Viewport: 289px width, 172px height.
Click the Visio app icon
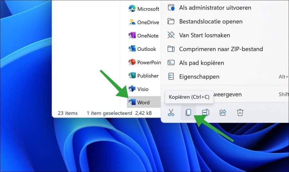click(132, 89)
